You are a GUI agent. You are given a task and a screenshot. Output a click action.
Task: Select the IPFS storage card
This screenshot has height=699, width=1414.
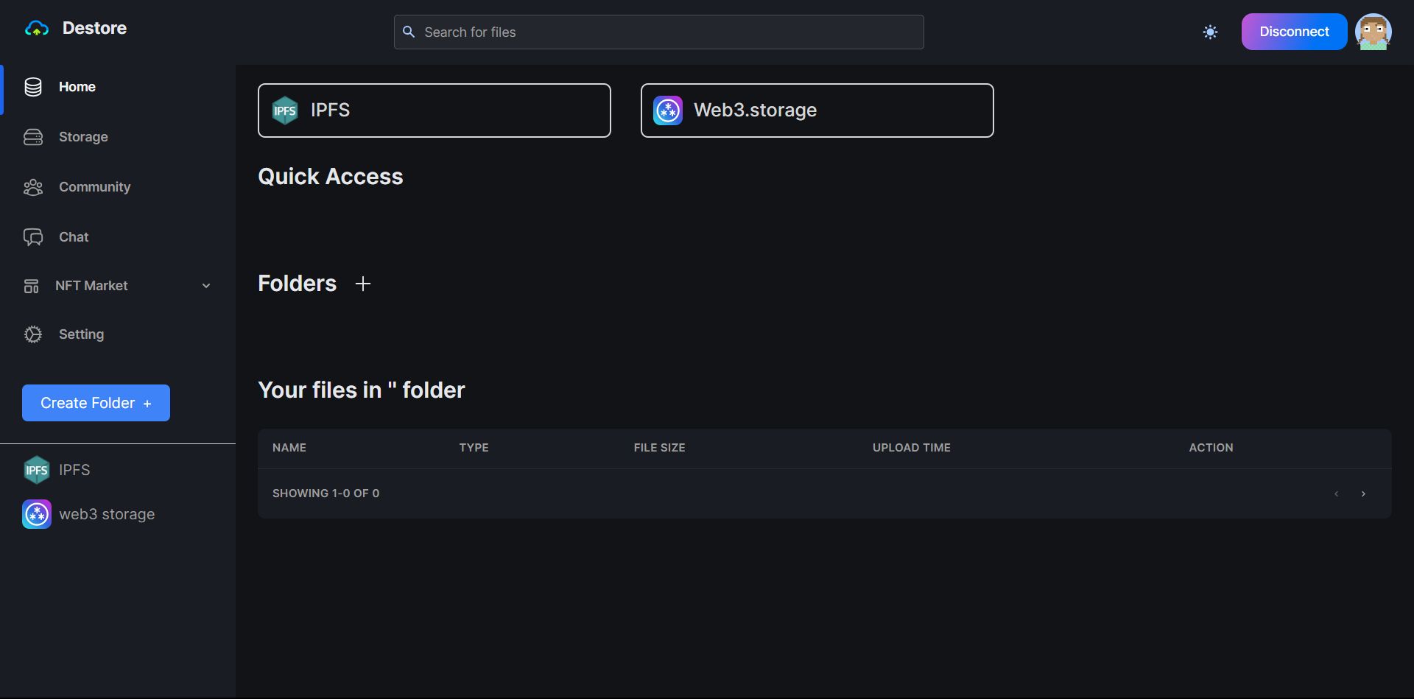click(435, 110)
